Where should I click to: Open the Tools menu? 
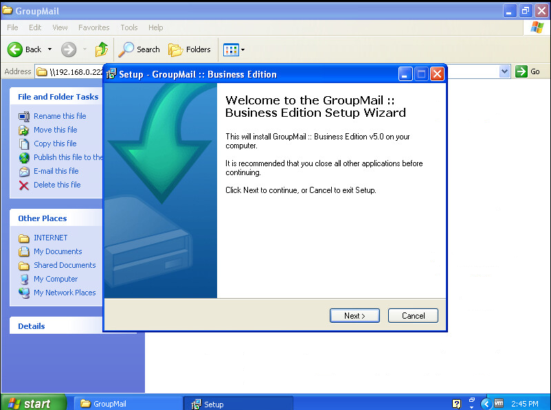129,27
